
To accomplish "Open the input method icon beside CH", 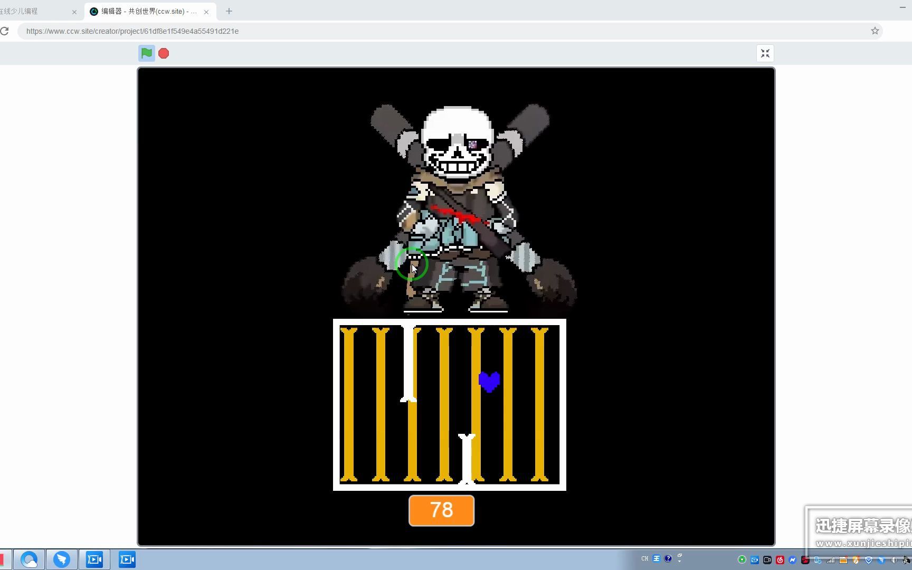I will 657,558.
